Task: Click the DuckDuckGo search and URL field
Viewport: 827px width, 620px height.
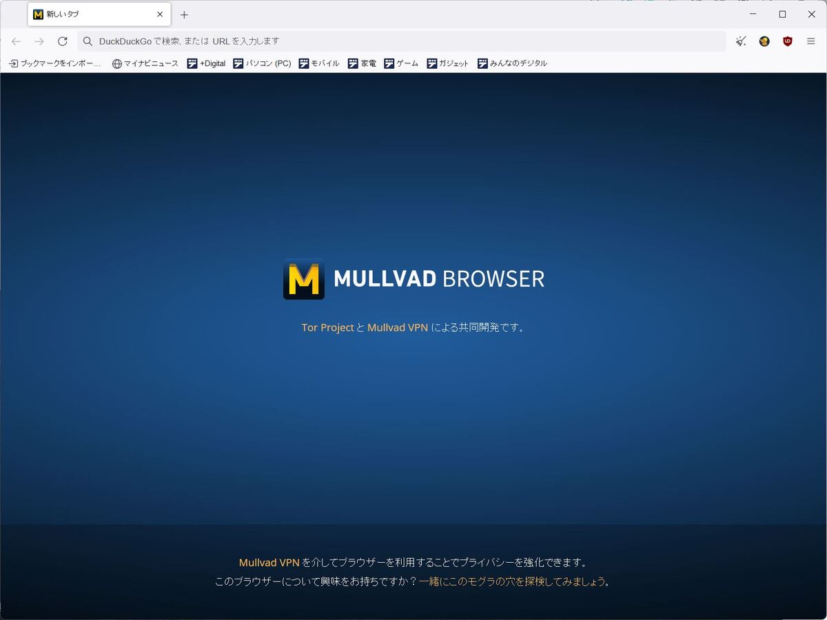Action: click(x=402, y=41)
